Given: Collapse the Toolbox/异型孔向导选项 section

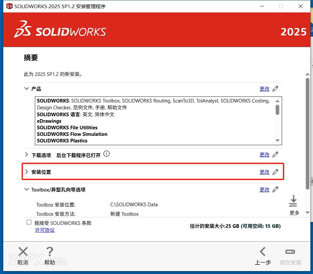Looking at the screenshot, I should 27,189.
